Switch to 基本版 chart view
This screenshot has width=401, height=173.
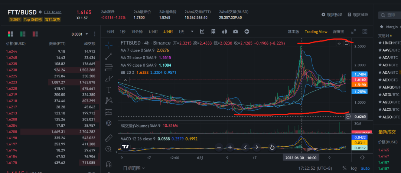pyautogui.click(x=293, y=31)
